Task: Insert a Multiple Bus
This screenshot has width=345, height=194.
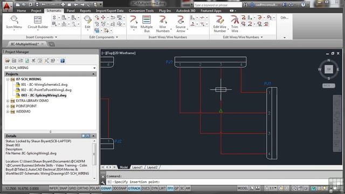Action: coord(147,24)
